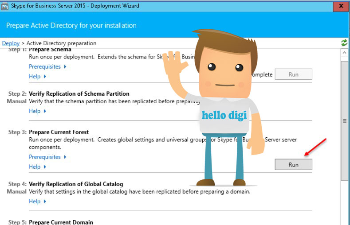Viewport: 350px width, 225px height.
Task: Click the vertical scrollbar thumb
Action: 344,121
